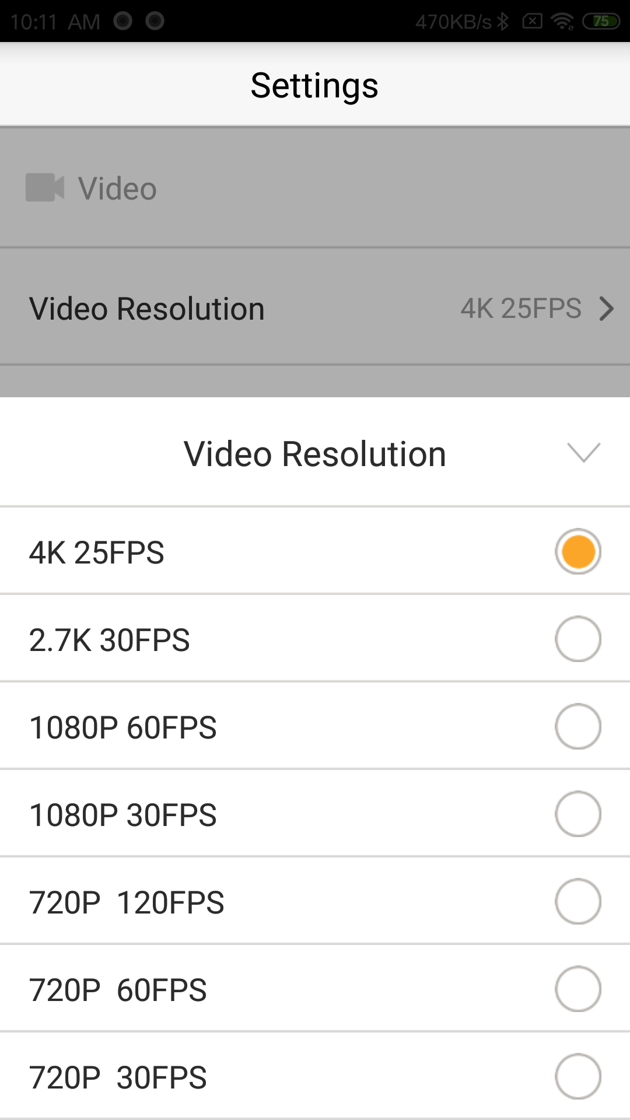Tap the 720P 60FPS option label
The width and height of the screenshot is (630, 1120).
[x=118, y=990]
